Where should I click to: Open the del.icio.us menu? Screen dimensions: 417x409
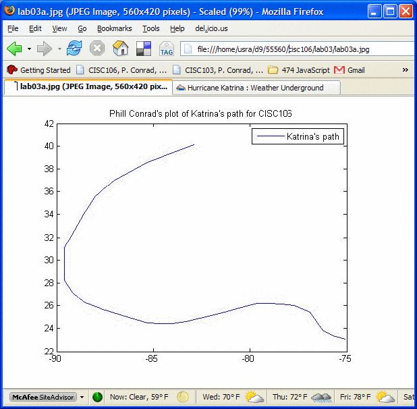pyautogui.click(x=211, y=28)
